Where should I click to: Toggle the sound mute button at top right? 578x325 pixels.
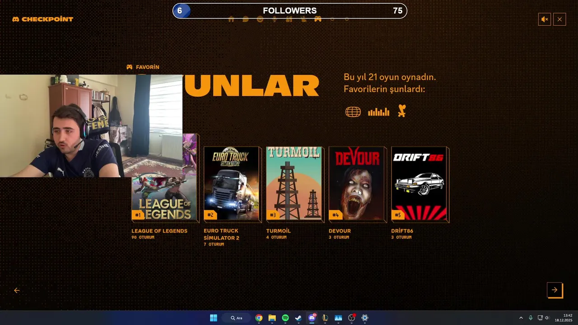[545, 19]
